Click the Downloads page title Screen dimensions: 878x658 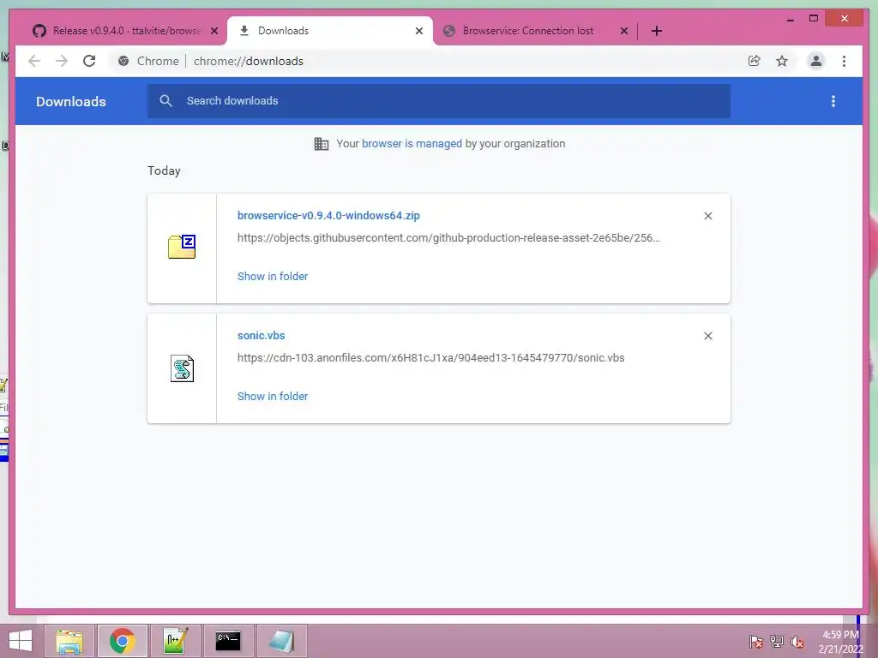[71, 101]
